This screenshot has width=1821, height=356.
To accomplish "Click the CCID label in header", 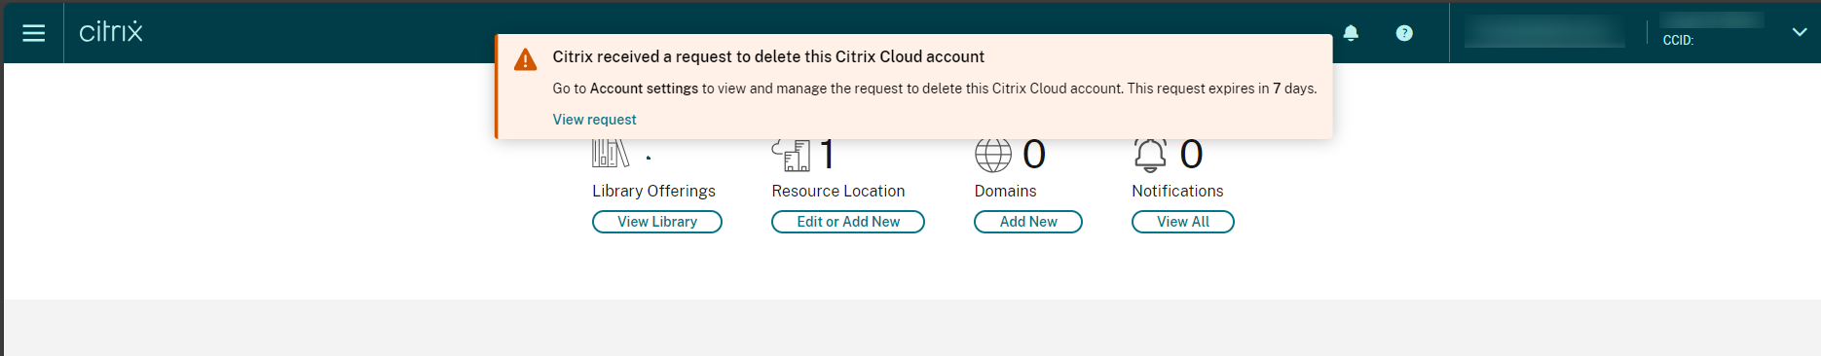I will tap(1678, 41).
